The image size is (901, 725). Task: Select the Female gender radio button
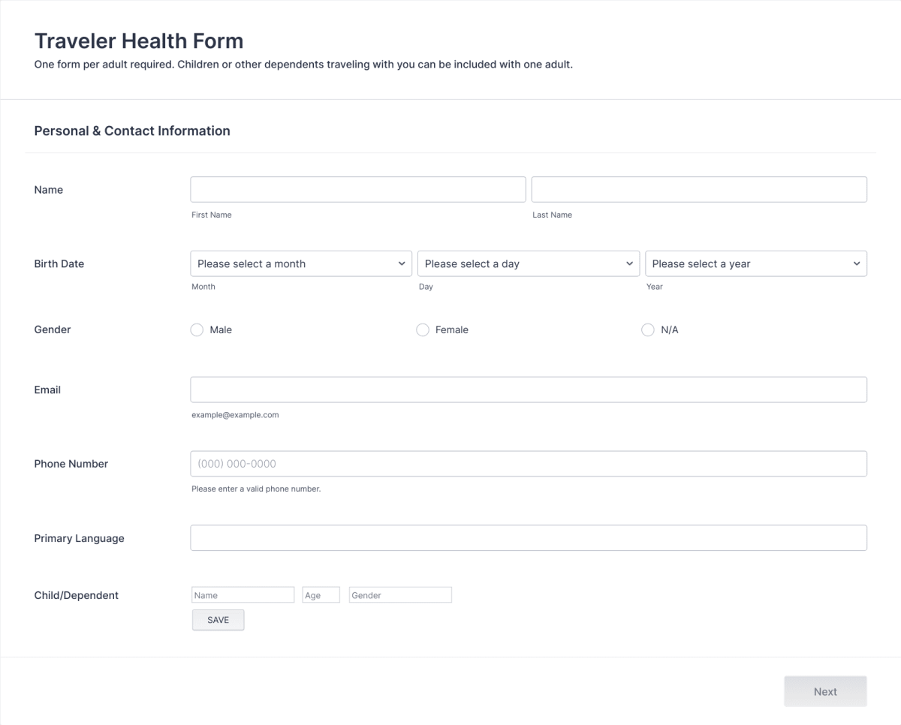pyautogui.click(x=422, y=329)
